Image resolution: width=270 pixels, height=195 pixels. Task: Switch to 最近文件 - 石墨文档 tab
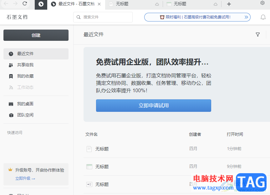[x=76, y=4]
